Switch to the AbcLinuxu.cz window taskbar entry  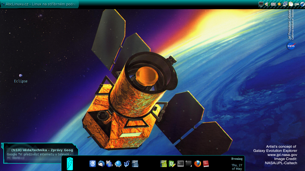click(39, 4)
